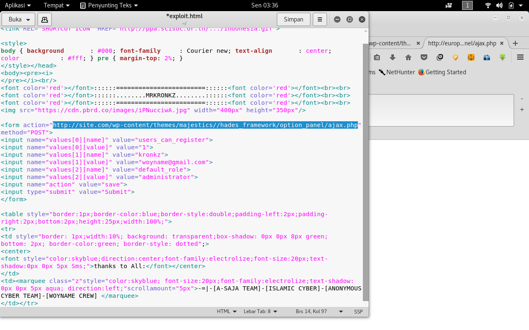This screenshot has height=330, width=529.
Task: Maximize the exploit.html editor window
Action: 350,19
